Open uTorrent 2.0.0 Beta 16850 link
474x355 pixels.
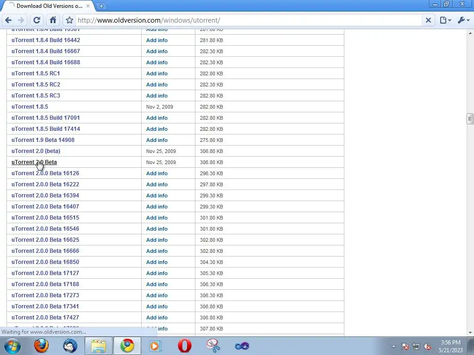(x=45, y=262)
